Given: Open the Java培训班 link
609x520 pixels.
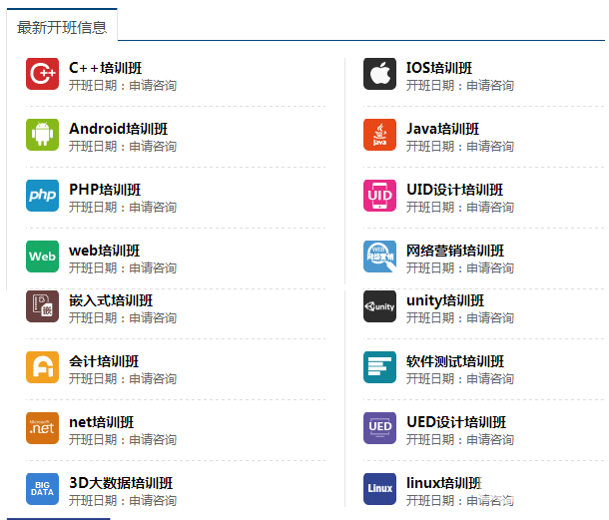Looking at the screenshot, I should 442,129.
